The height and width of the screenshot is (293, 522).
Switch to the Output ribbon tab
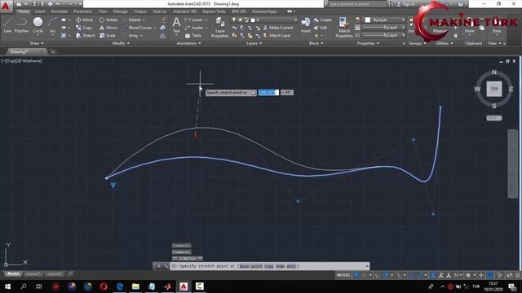[139, 11]
